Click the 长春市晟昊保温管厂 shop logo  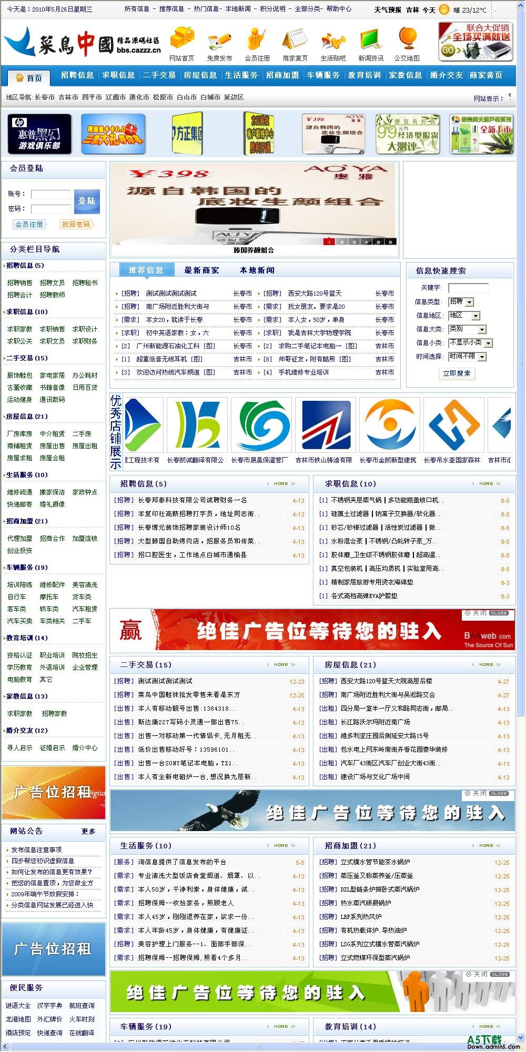pos(261,425)
